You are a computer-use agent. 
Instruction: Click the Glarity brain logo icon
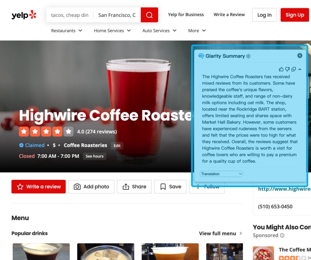[x=201, y=56]
